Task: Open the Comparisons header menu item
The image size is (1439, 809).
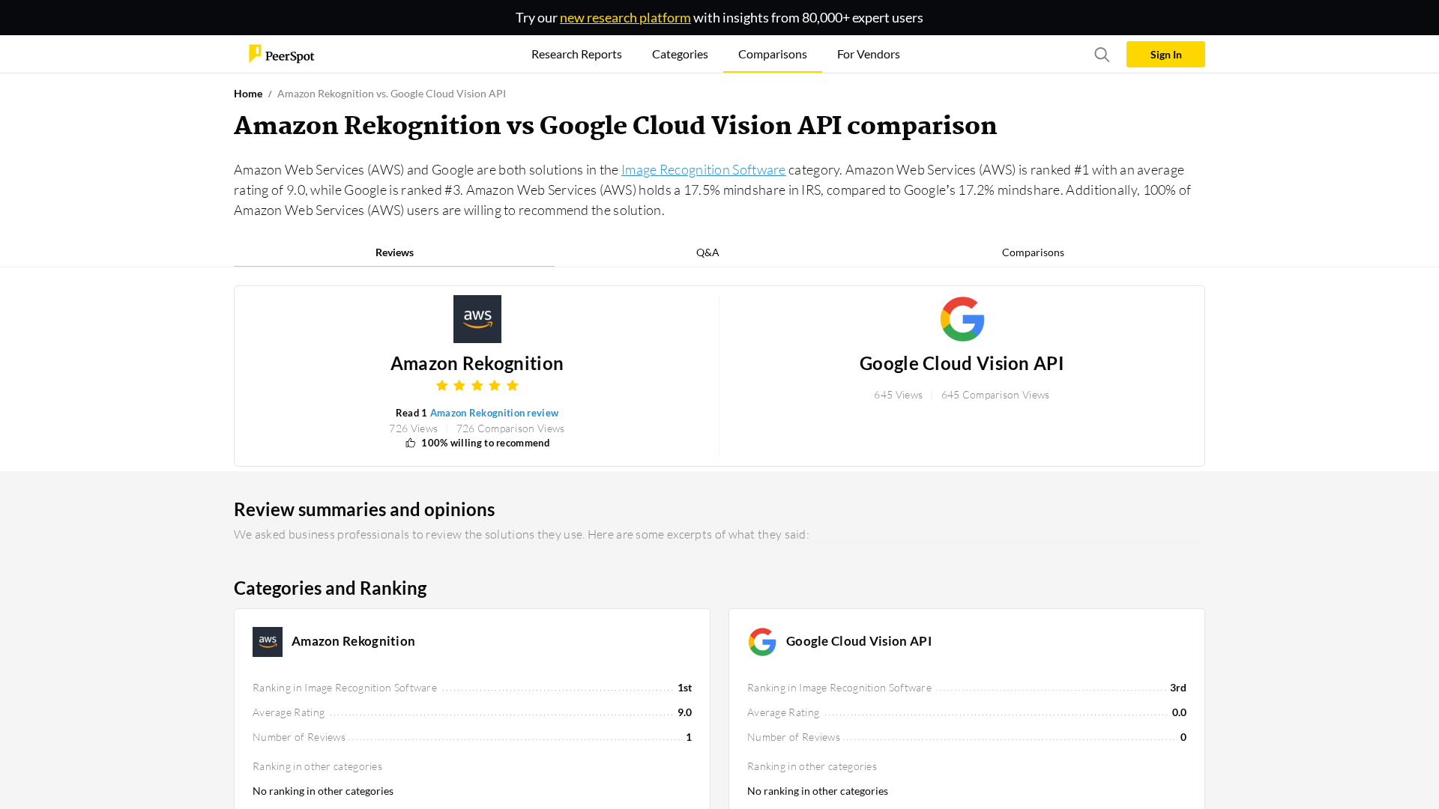Action: tap(772, 54)
